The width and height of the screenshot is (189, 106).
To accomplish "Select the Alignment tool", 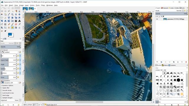I will click(2, 18).
